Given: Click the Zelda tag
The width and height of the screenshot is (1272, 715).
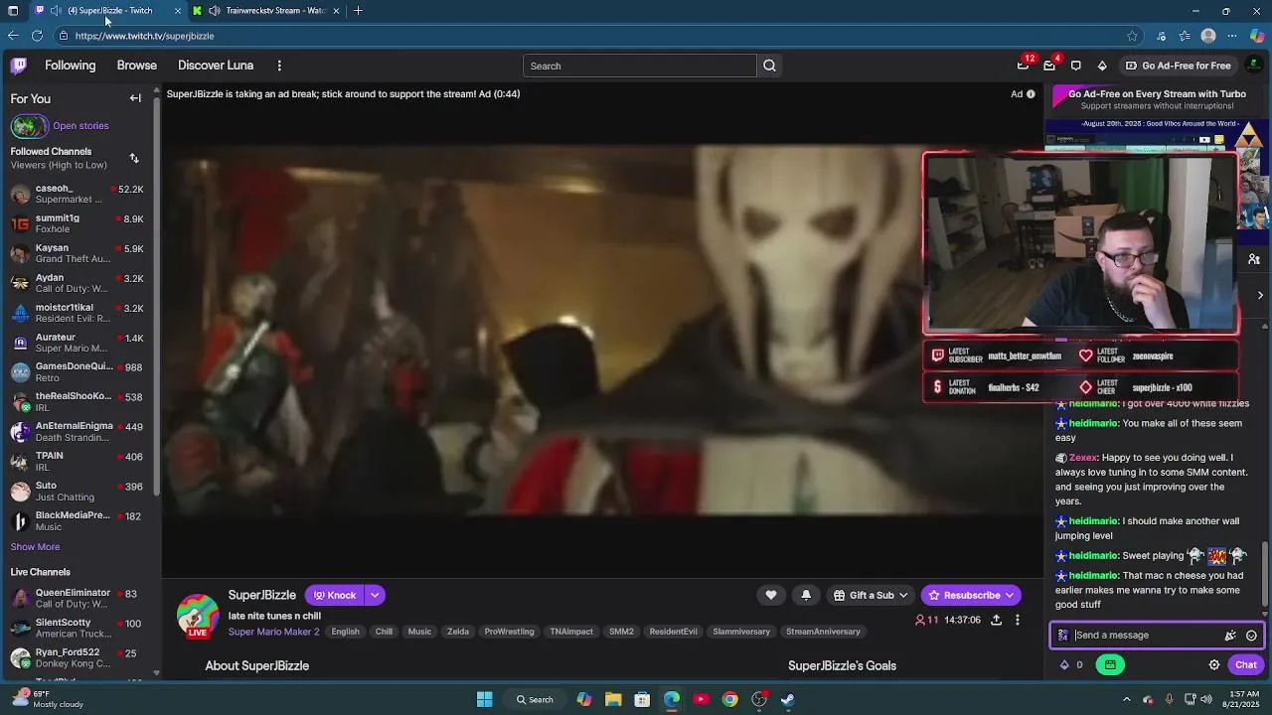Looking at the screenshot, I should click(x=458, y=632).
